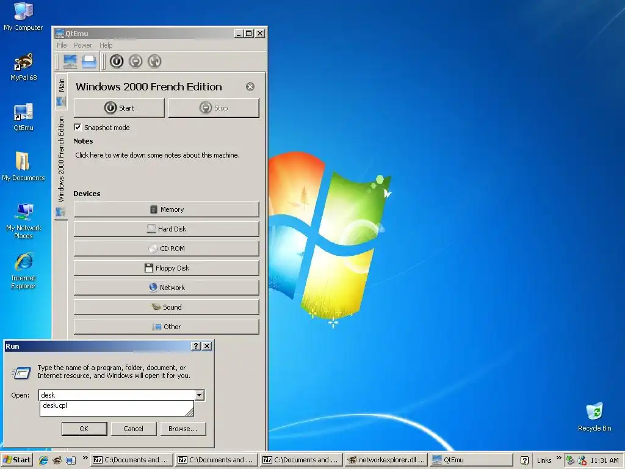Expand the Network device section
This screenshot has width=625, height=469.
click(x=166, y=288)
